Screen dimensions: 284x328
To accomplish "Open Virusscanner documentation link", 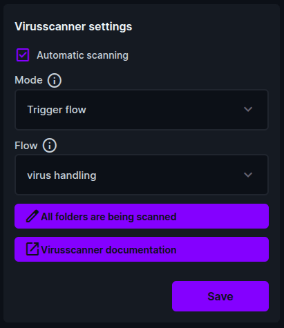I will (x=142, y=249).
